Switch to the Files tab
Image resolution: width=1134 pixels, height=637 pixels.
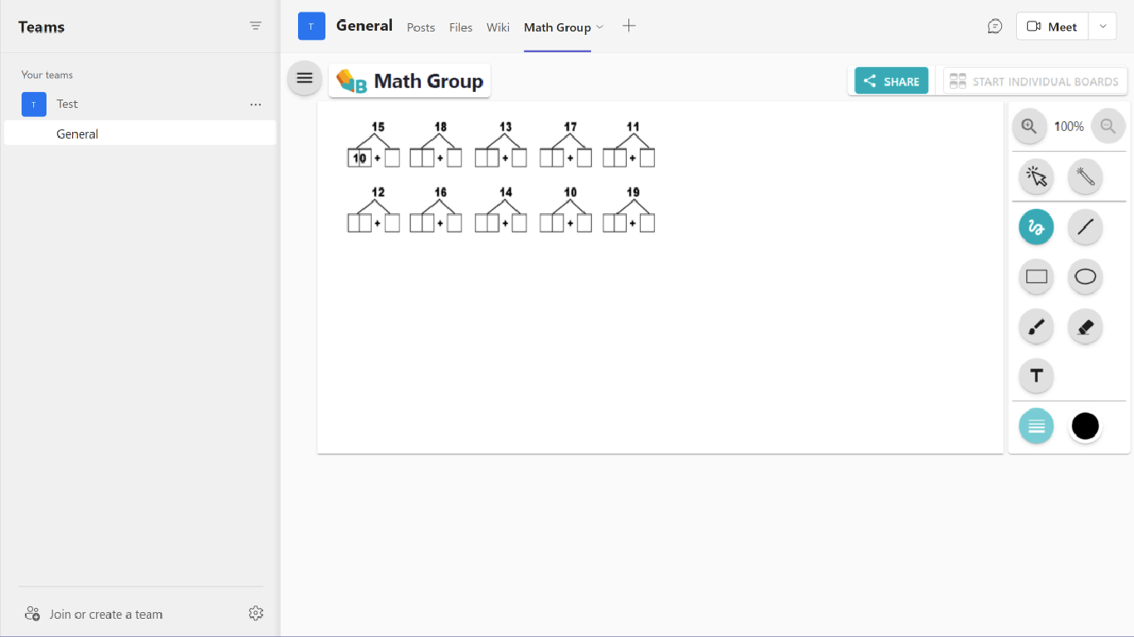[x=461, y=27]
